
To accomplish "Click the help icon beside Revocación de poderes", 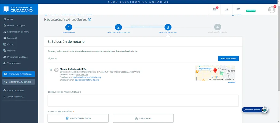I will point(90,19).
